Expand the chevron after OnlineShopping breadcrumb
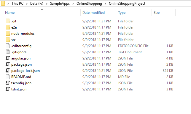This screenshot has height=114, width=191. click(106, 4)
